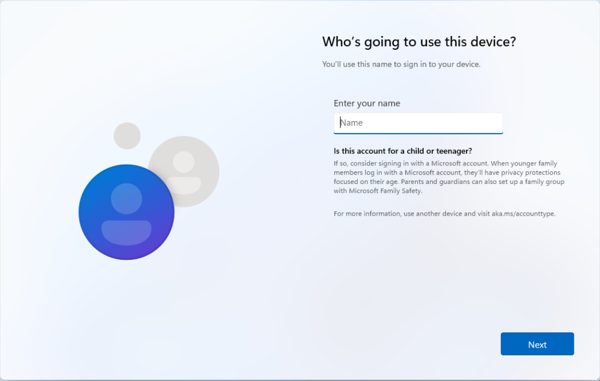Click the sign in to your device subtitle
The width and height of the screenshot is (600, 381).
click(402, 64)
